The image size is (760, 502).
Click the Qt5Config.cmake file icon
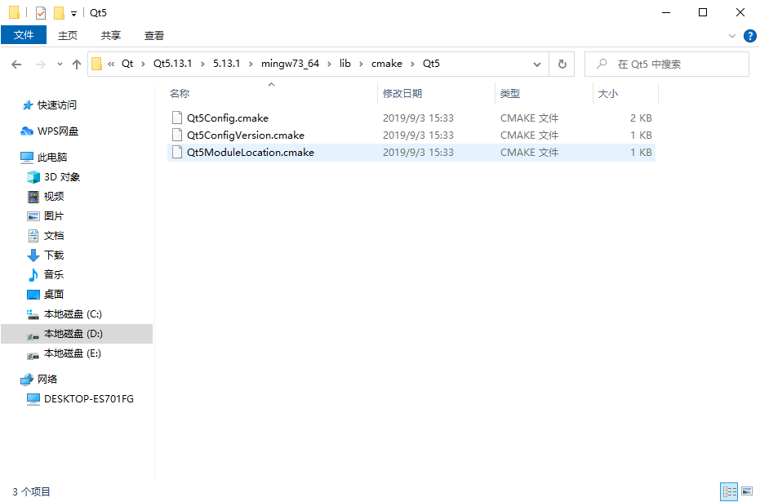click(177, 118)
